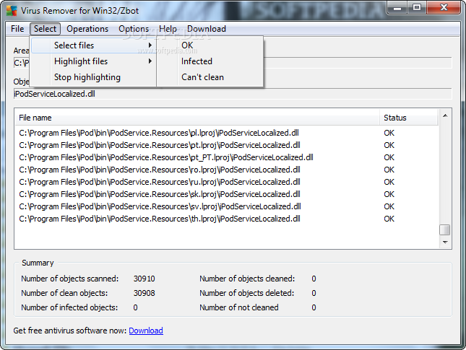Select the ro.lproj iPodServiceLocalized.dll row
Image resolution: width=466 pixels, height=350 pixels.
click(x=228, y=170)
